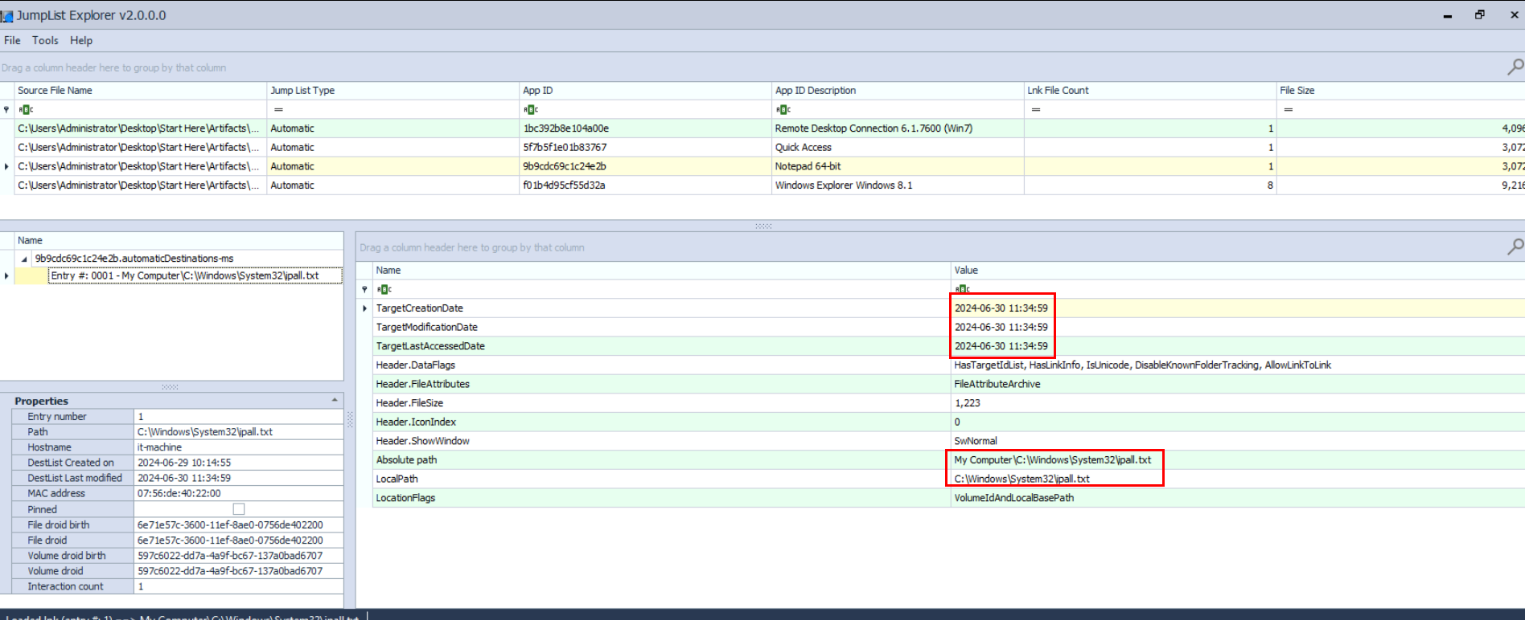This screenshot has height=620, width=1525.
Task: Click Jump List Type equals filter icon
Action: pyautogui.click(x=278, y=109)
